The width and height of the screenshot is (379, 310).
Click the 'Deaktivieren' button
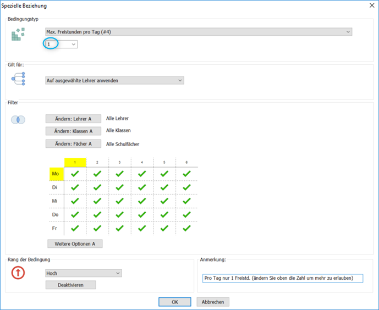pyautogui.click(x=70, y=285)
